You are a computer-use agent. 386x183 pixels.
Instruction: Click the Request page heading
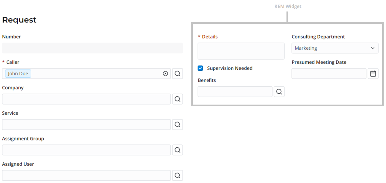tap(19, 20)
